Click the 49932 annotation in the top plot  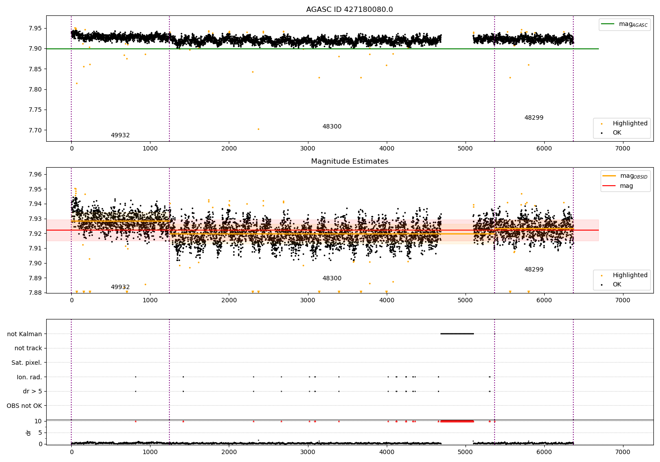coord(120,136)
